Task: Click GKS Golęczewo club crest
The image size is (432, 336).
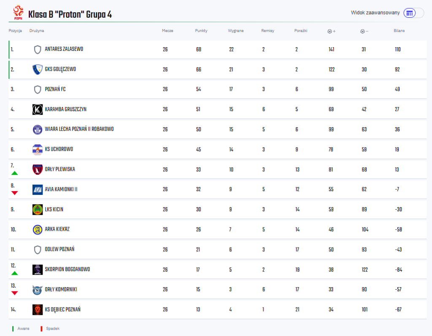Action: pyautogui.click(x=38, y=69)
